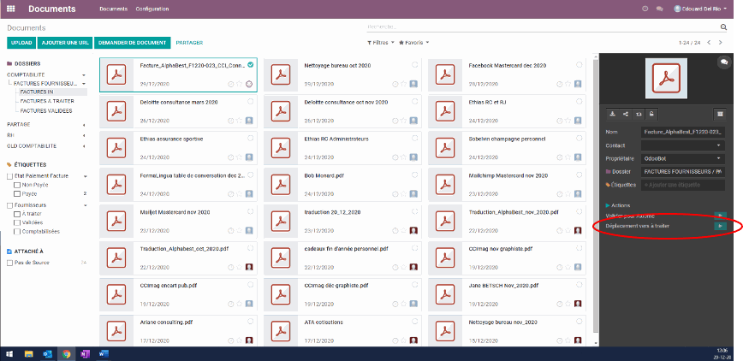Open Word from the taskbar
The height and width of the screenshot is (361, 743).
tap(104, 353)
